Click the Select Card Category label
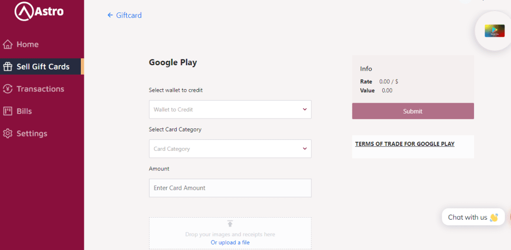511x250 pixels. tap(175, 129)
